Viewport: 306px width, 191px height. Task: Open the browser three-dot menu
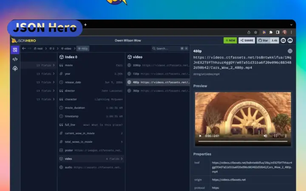click(x=292, y=32)
